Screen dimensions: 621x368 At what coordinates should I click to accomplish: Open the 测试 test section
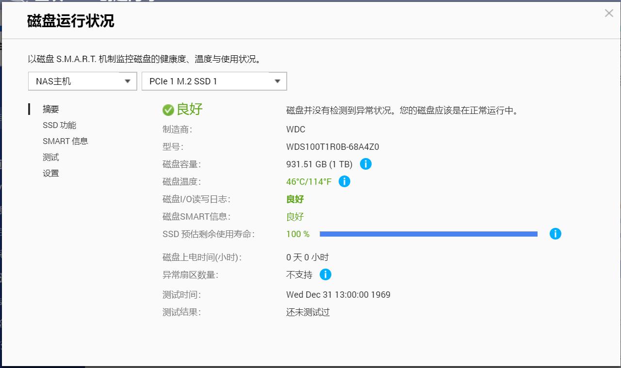point(50,157)
